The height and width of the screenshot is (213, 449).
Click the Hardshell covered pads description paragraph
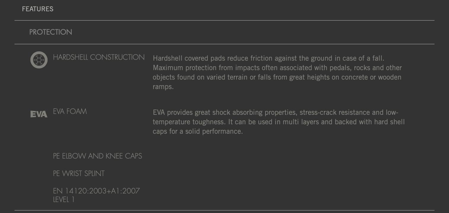click(277, 72)
